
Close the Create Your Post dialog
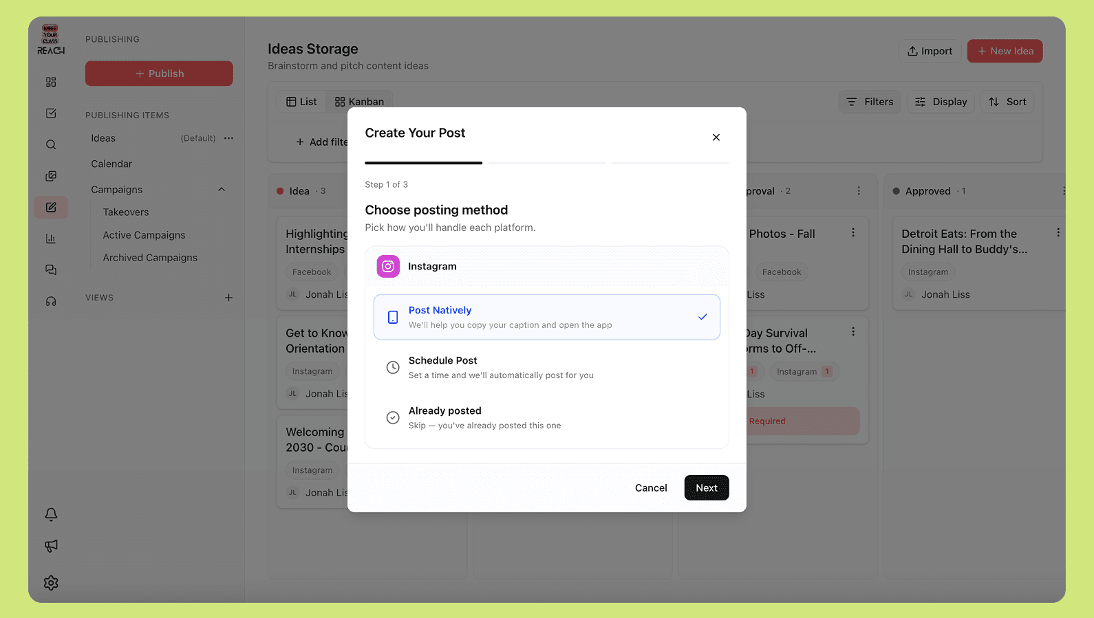click(716, 137)
